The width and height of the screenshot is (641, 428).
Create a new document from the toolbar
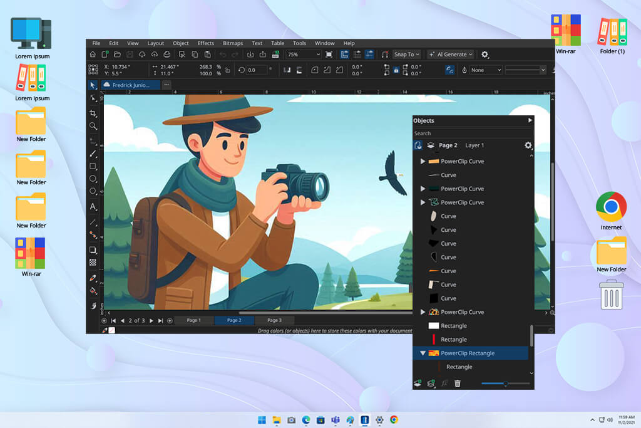pos(105,55)
